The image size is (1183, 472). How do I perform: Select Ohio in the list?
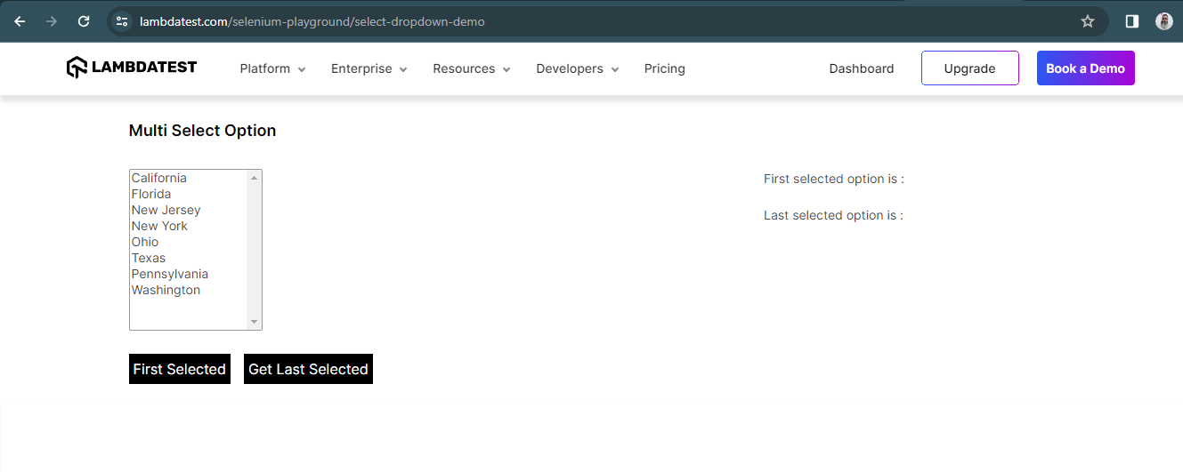coord(189,242)
